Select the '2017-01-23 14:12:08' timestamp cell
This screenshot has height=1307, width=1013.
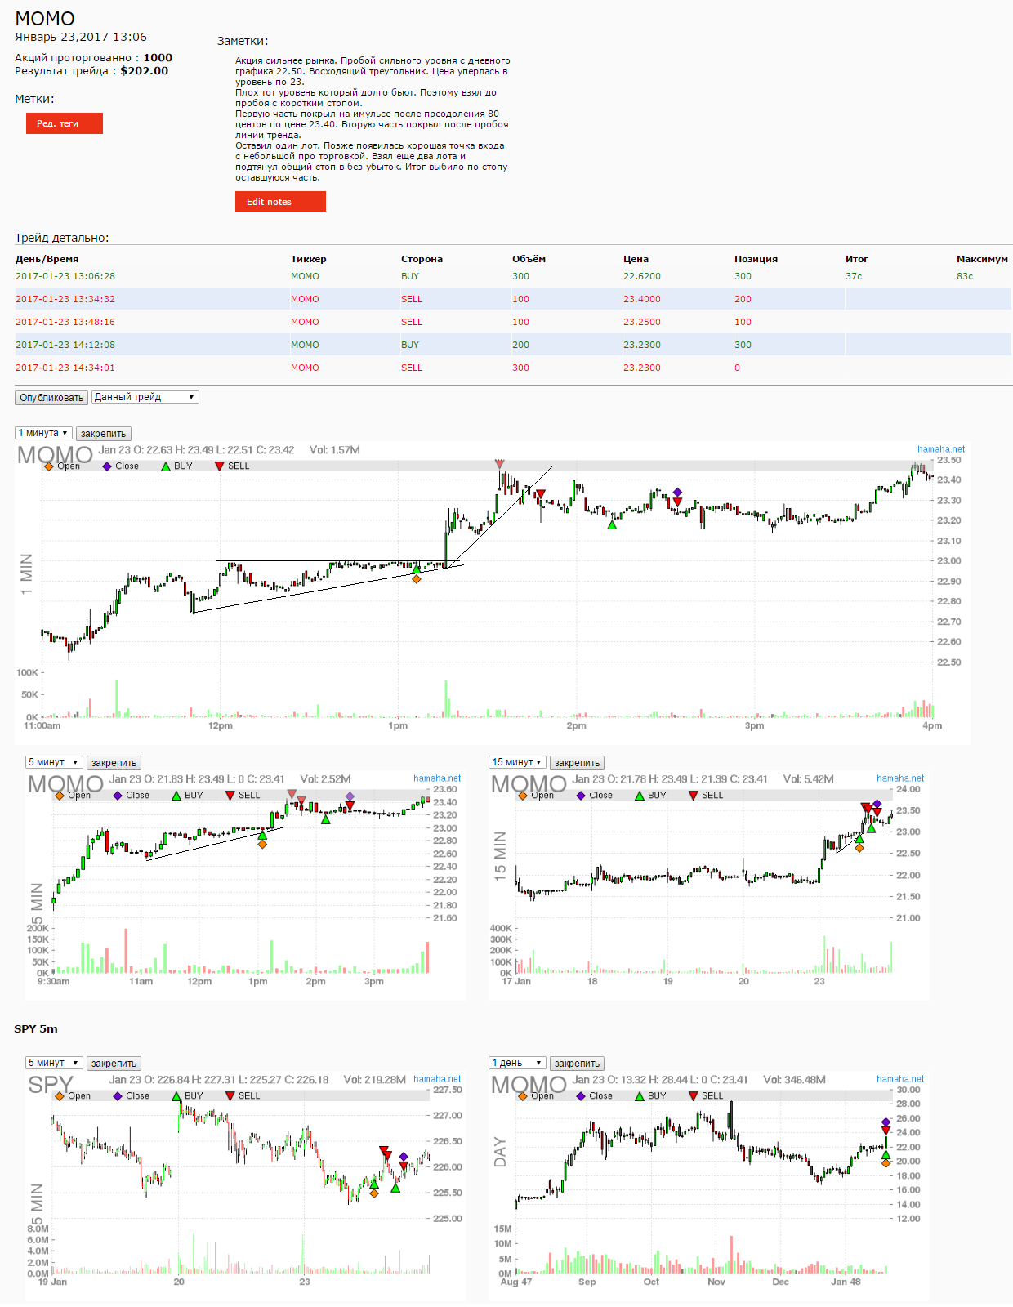(65, 345)
